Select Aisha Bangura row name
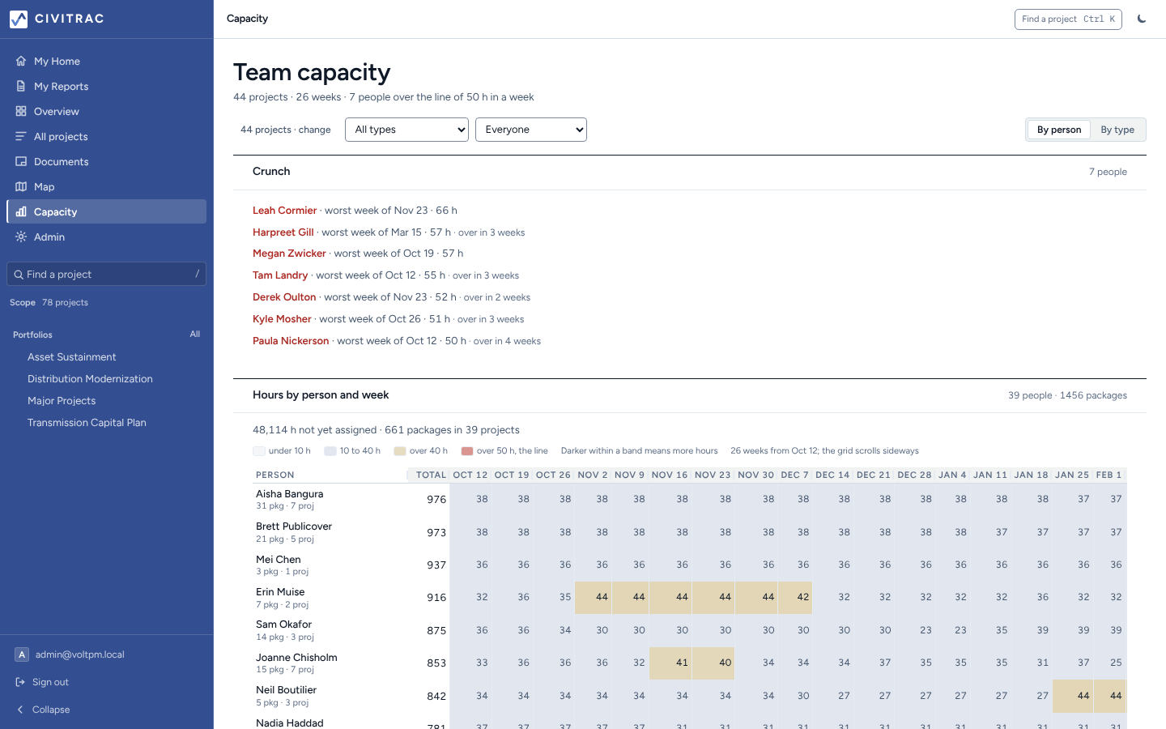The image size is (1166, 729). point(290,494)
